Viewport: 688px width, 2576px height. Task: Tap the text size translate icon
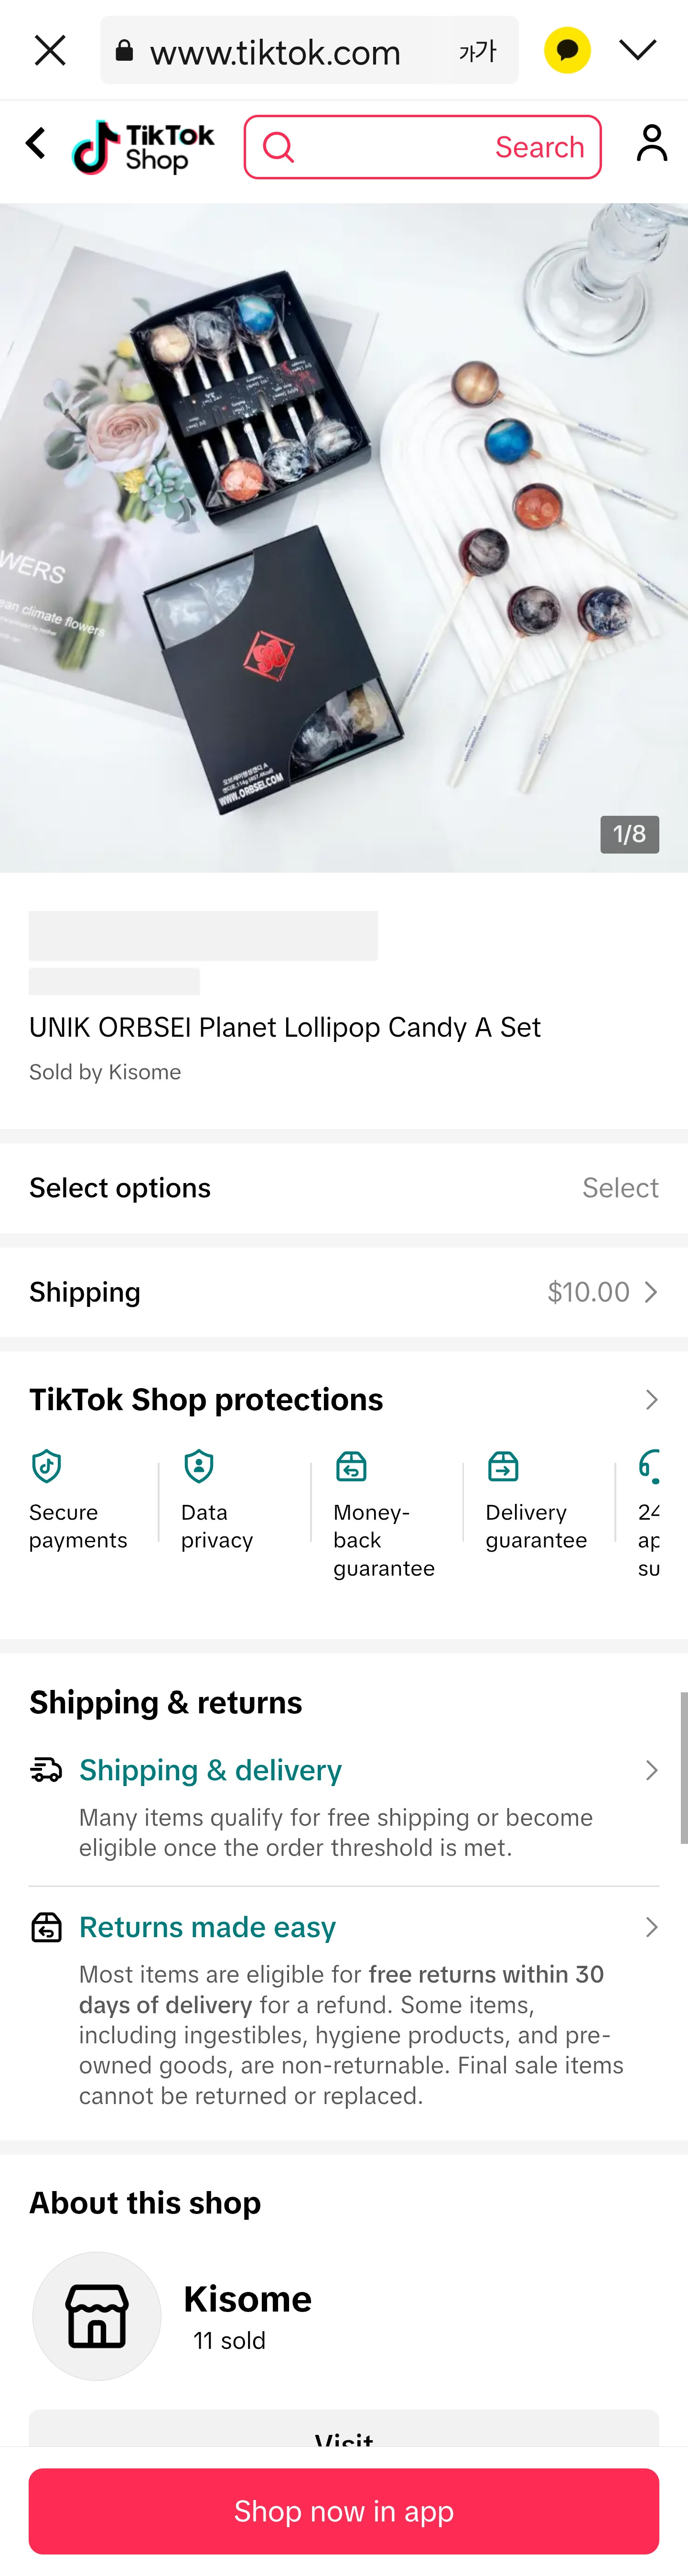click(x=476, y=51)
